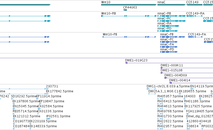Open the 308634 EST feature

tap(192, 126)
